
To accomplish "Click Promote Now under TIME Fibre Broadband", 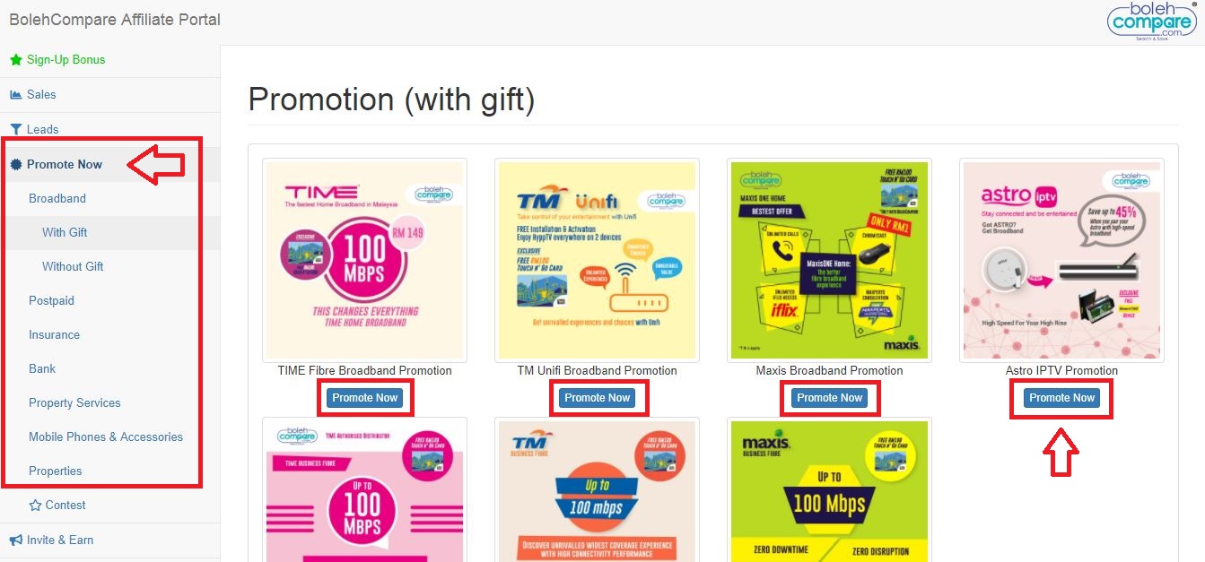I will click(364, 398).
